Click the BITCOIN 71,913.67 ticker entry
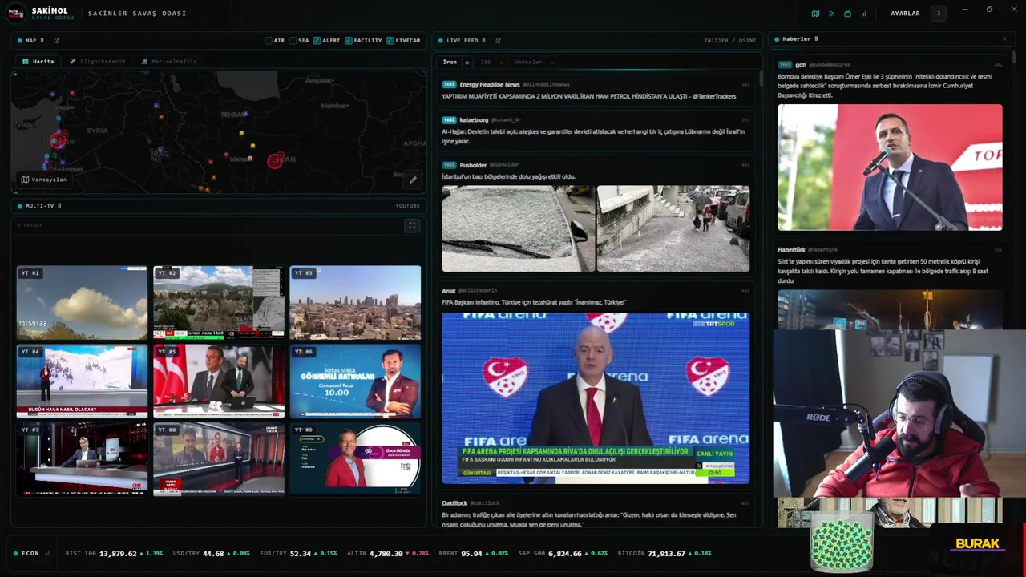 [663, 553]
